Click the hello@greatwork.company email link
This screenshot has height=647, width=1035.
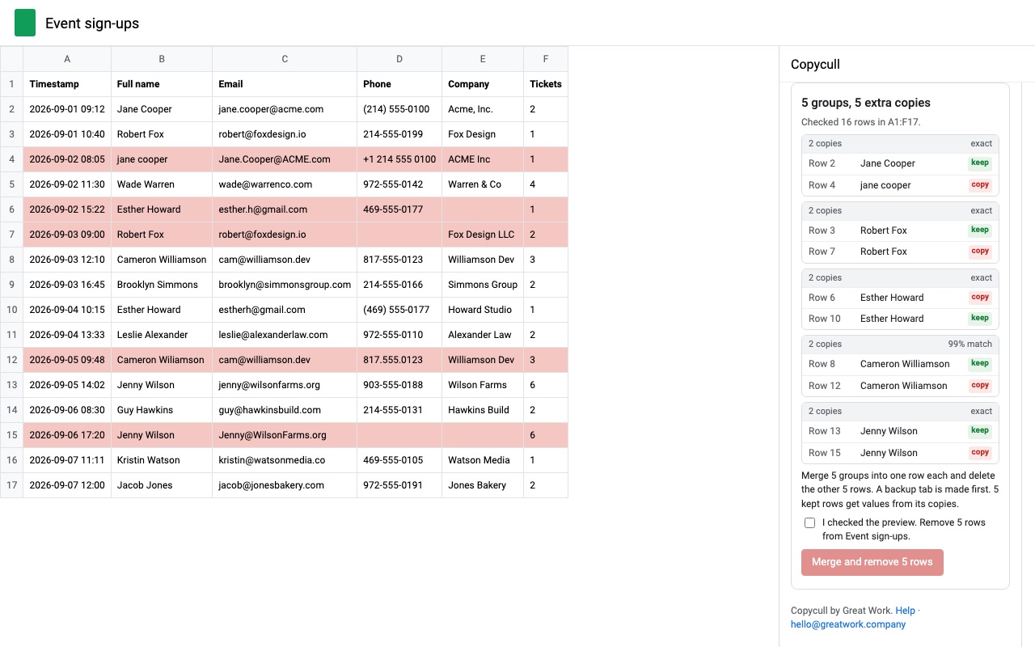tap(848, 624)
